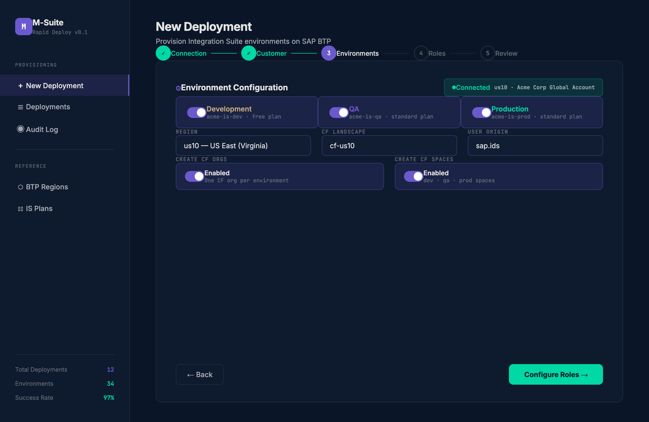Screen dimensions: 649x422
Task: Open the User Origin dropdown
Action: (535, 146)
